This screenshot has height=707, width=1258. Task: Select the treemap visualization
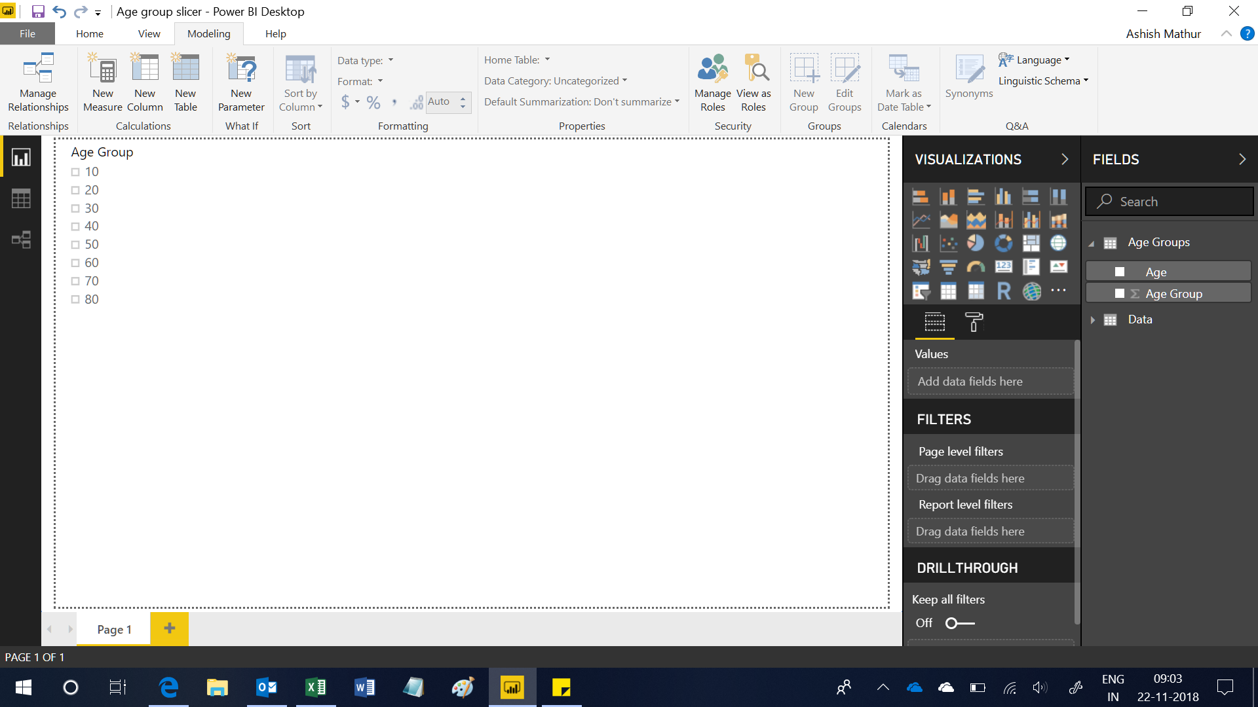click(1031, 243)
